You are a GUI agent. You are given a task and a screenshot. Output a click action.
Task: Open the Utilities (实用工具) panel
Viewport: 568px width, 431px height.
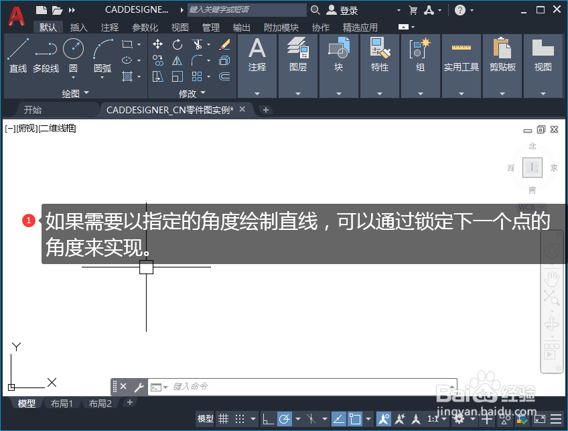(x=461, y=66)
